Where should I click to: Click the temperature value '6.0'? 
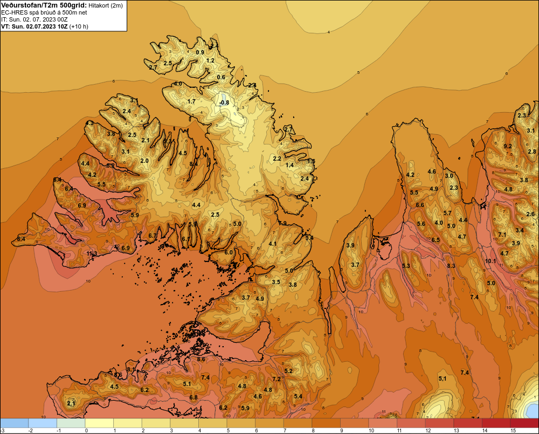[229, 252]
